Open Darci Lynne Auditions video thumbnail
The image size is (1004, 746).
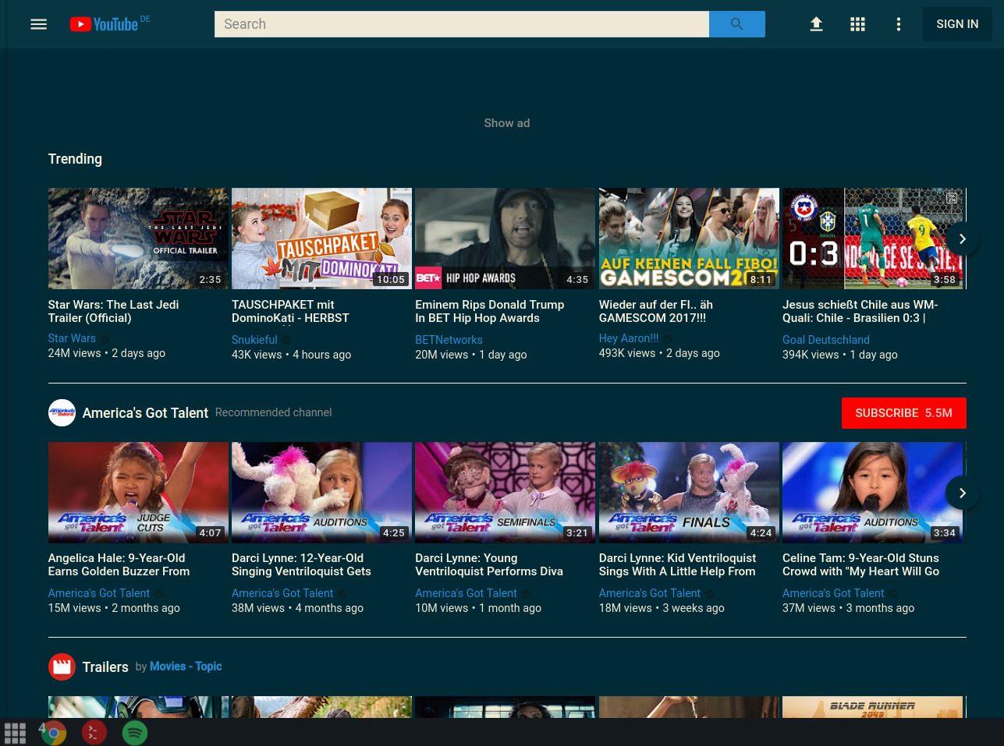pos(321,493)
